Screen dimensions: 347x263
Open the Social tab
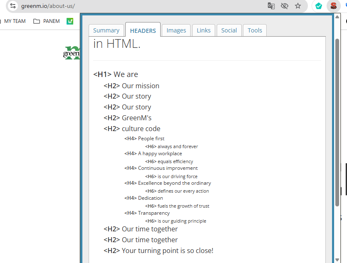pos(229,30)
